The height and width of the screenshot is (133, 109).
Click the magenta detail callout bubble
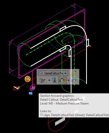[32, 88]
